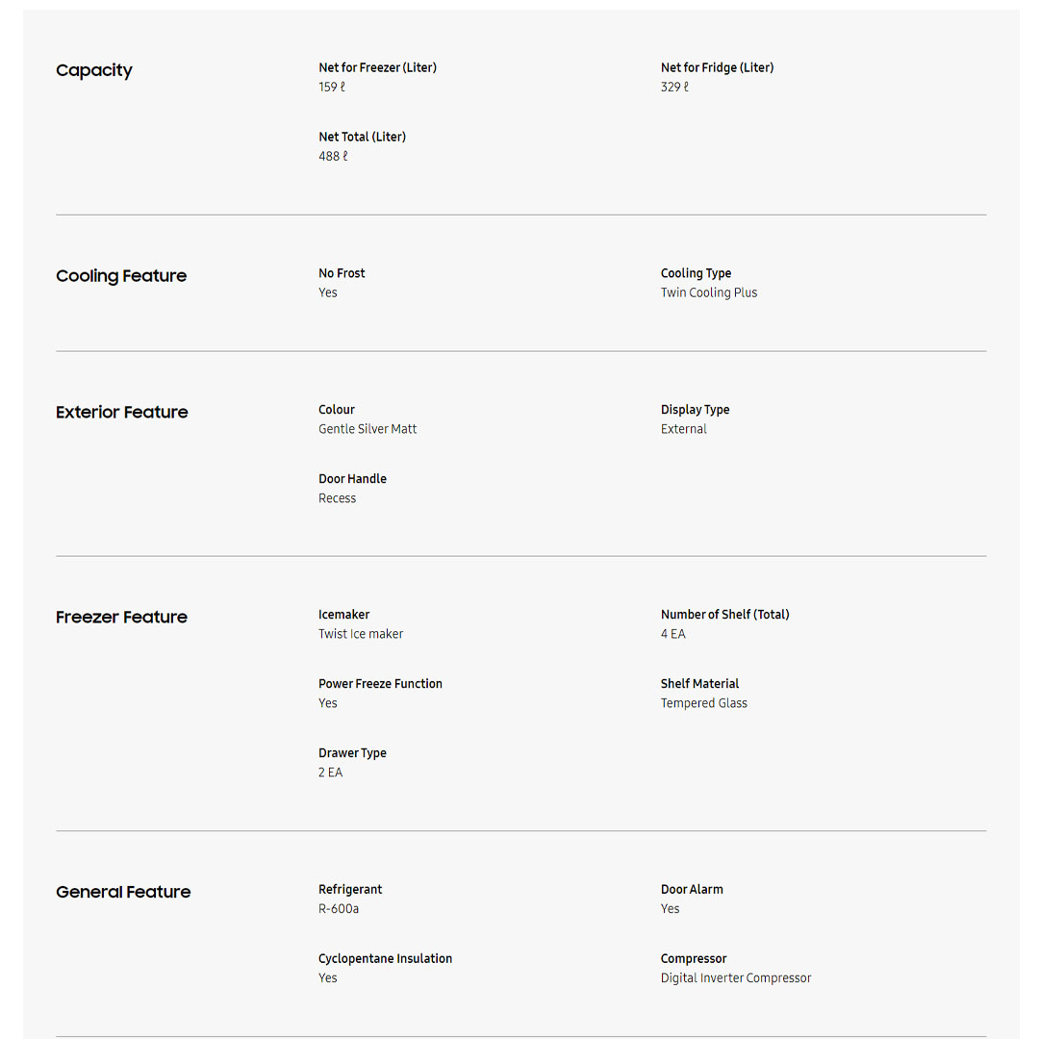1039x1039 pixels.
Task: Select the General Feature heading
Action: [x=123, y=893]
